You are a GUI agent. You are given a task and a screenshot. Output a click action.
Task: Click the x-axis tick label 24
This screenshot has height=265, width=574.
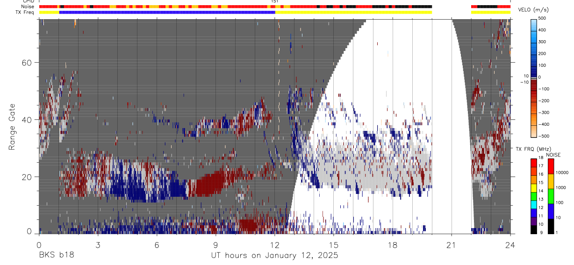point(510,244)
